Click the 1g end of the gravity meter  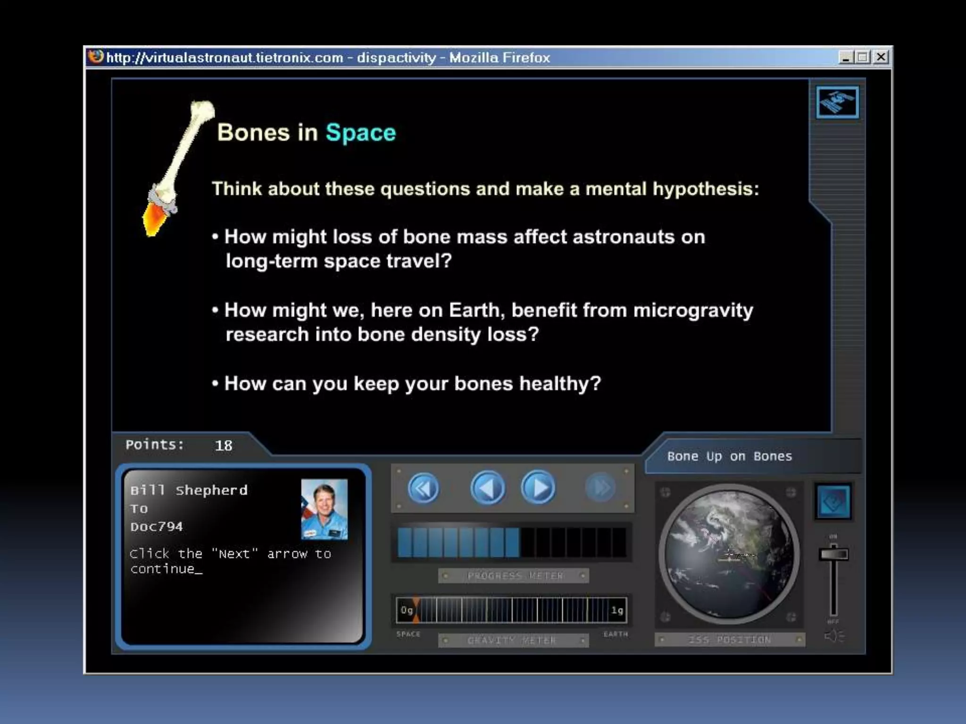pyautogui.click(x=617, y=610)
